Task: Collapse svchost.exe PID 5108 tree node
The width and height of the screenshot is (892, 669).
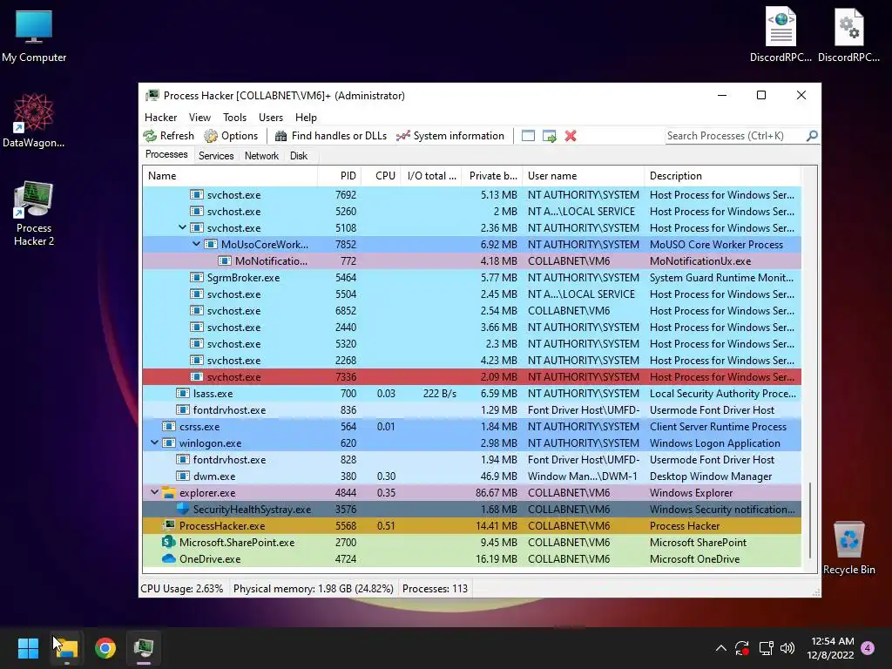Action: point(182,227)
